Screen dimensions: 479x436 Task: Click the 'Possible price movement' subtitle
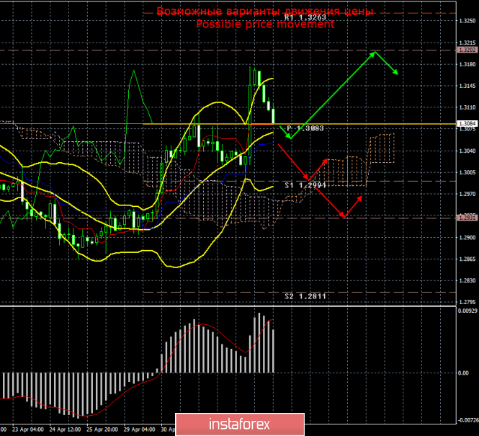tap(265, 24)
